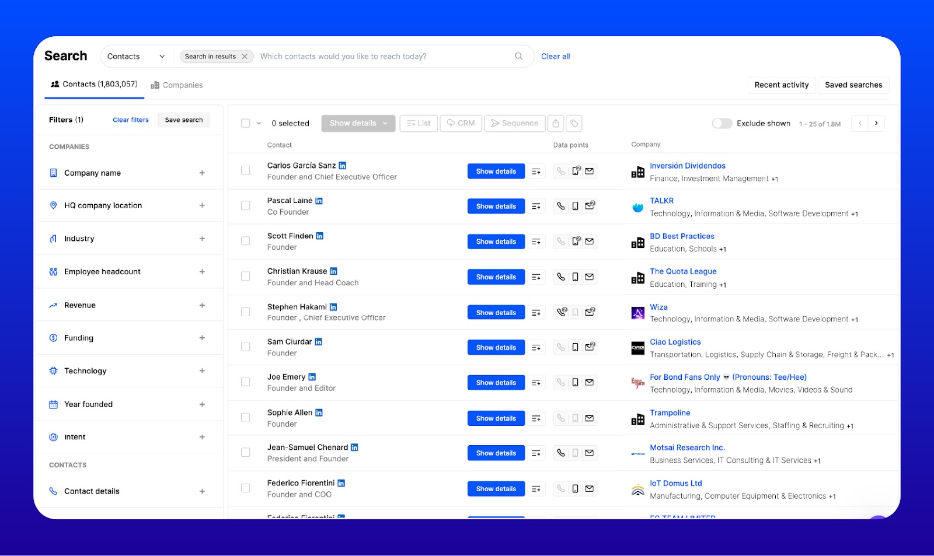Expand the Intent filter
Viewport: 934px width, 556px height.
click(202, 437)
